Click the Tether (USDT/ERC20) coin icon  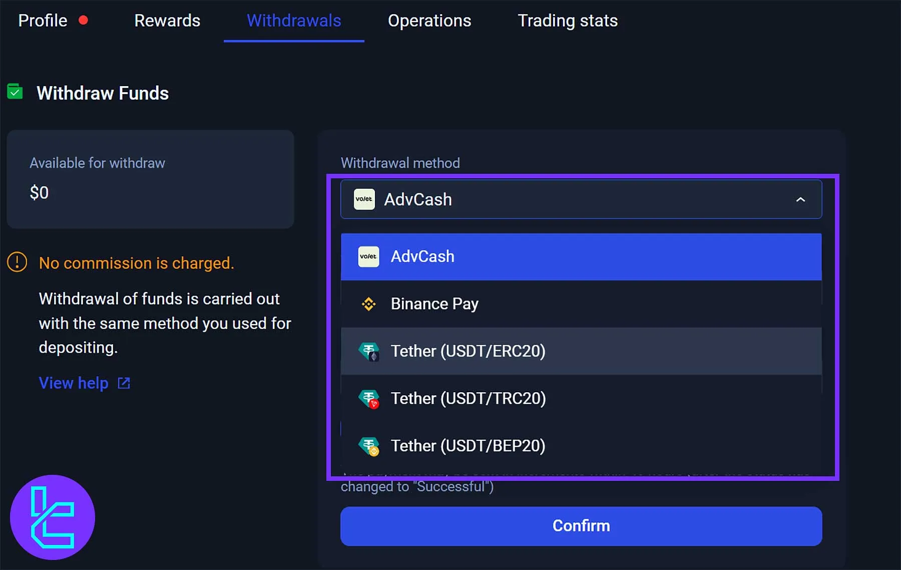368,351
